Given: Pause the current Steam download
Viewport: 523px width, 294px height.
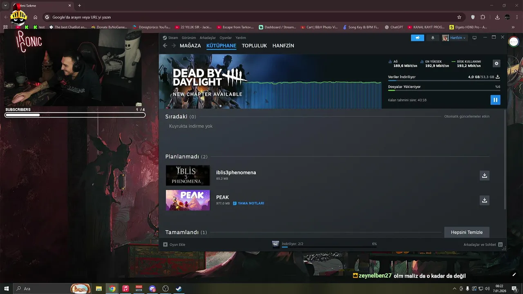Looking at the screenshot, I should pyautogui.click(x=495, y=100).
